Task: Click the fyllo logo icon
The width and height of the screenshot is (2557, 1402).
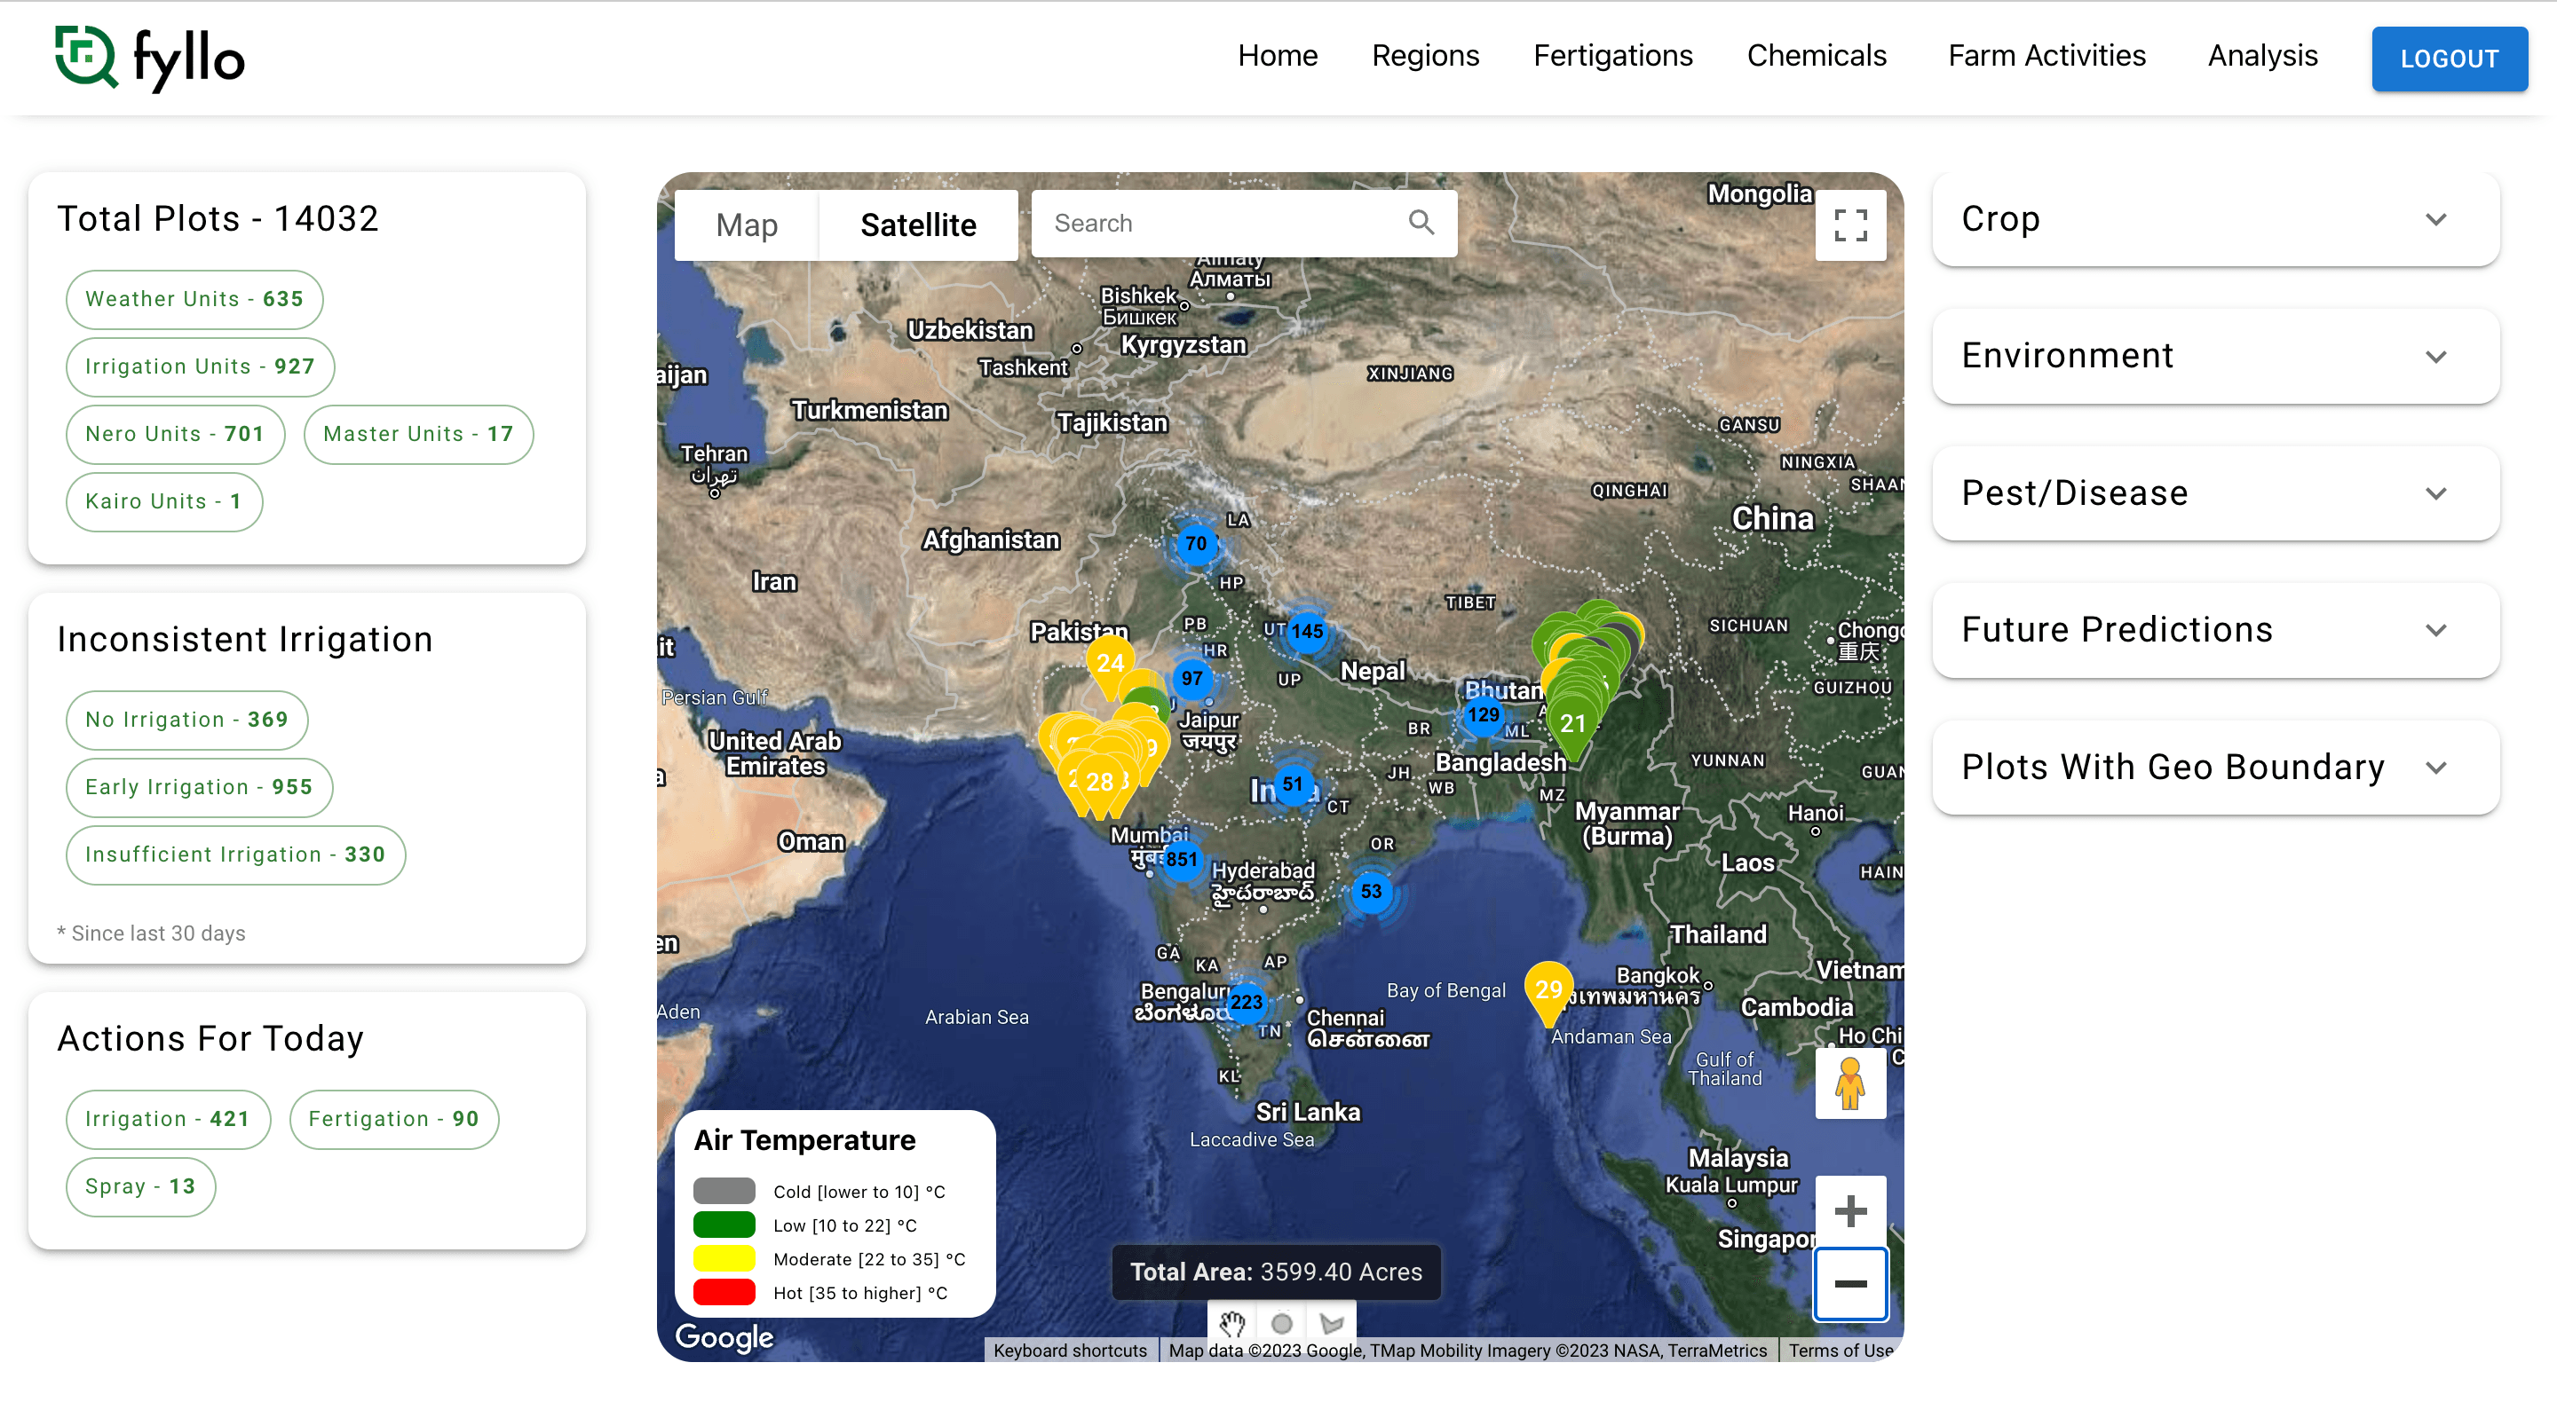Action: pyautogui.click(x=86, y=56)
